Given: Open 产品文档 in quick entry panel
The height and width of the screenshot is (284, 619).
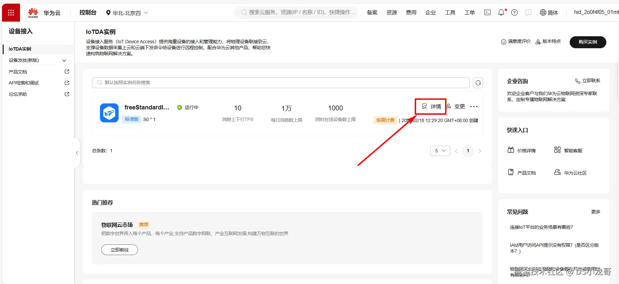Looking at the screenshot, I should [x=522, y=173].
